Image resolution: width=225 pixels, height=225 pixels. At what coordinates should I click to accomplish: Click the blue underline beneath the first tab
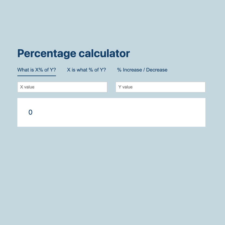click(x=37, y=76)
